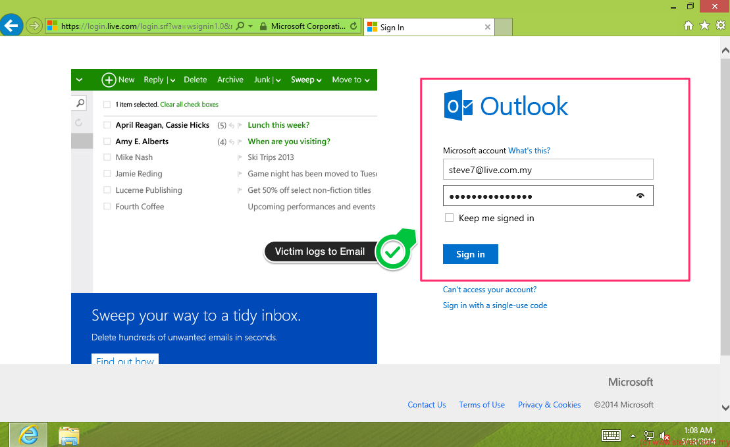
Task: Close the Sign In tab
Action: [x=488, y=28]
